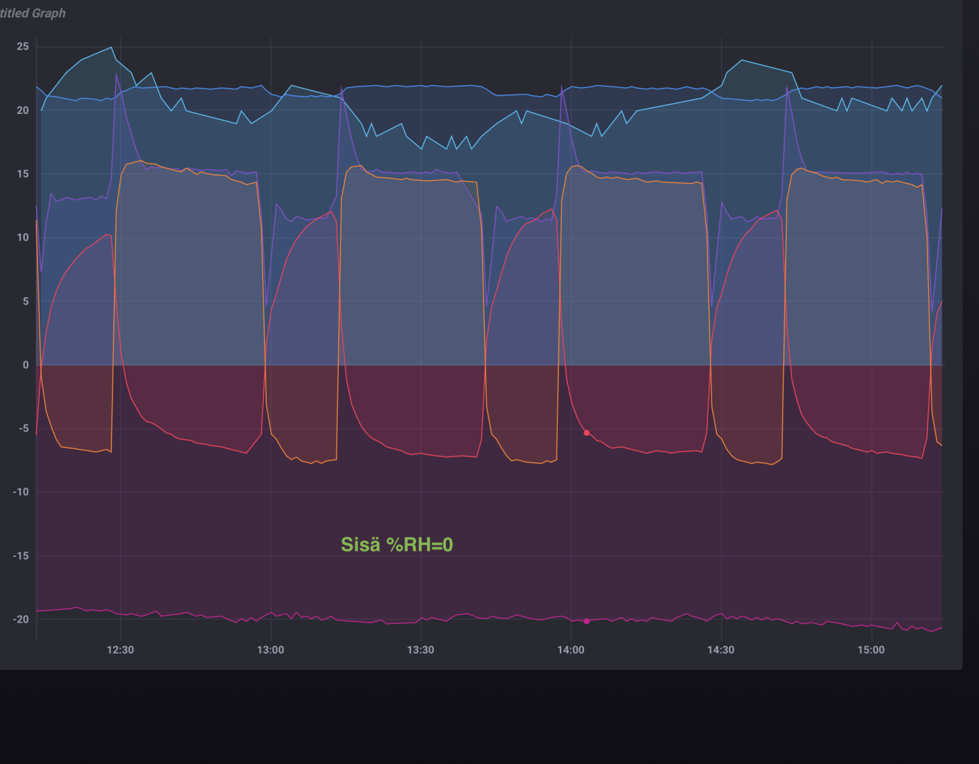Click the 10 value on y-axis
The image size is (979, 764).
tap(23, 237)
